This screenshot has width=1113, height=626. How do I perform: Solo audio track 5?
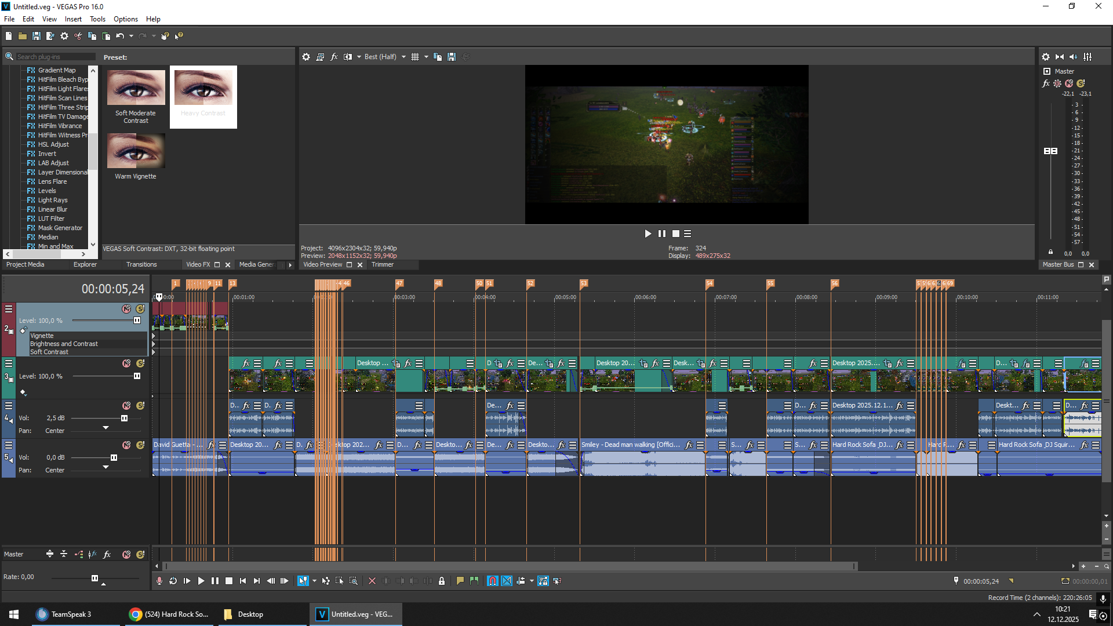[x=140, y=445]
